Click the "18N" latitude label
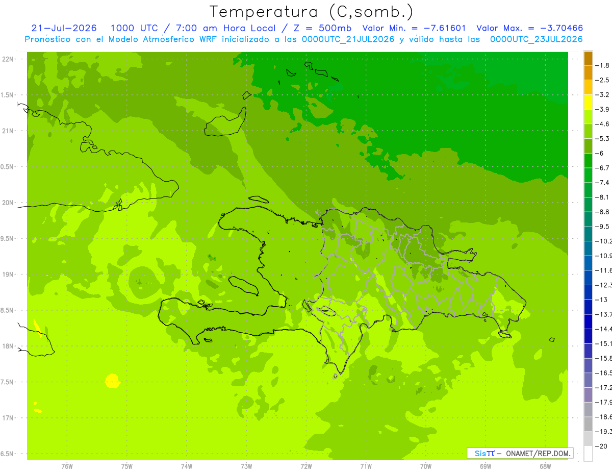The width and height of the screenshot is (612, 473). (8, 346)
